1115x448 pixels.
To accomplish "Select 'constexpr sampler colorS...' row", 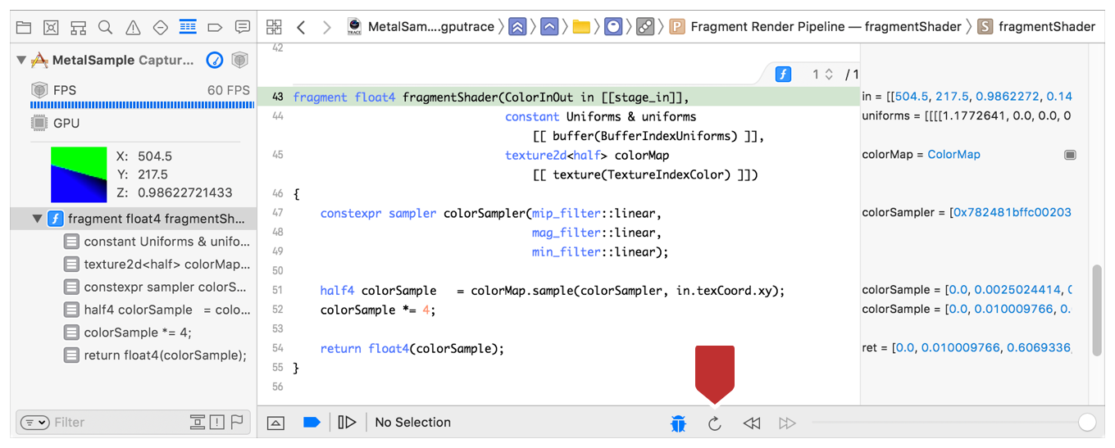I will (x=134, y=287).
